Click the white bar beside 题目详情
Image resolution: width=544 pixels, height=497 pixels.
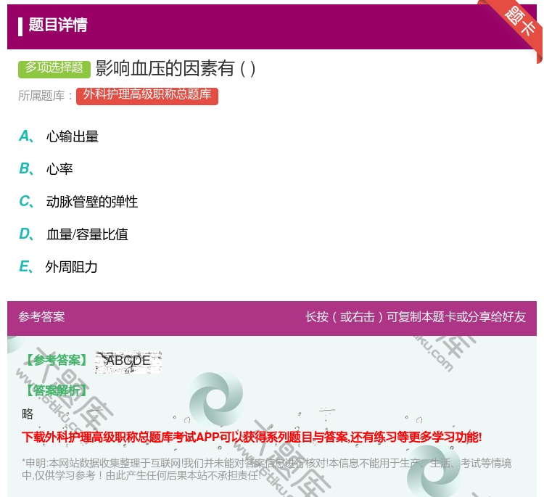tap(20, 25)
